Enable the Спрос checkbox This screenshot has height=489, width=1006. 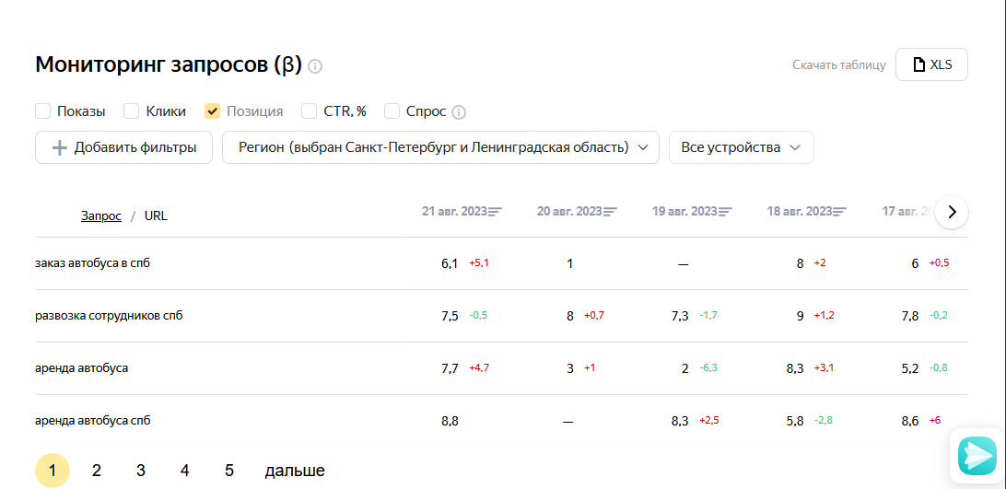392,111
